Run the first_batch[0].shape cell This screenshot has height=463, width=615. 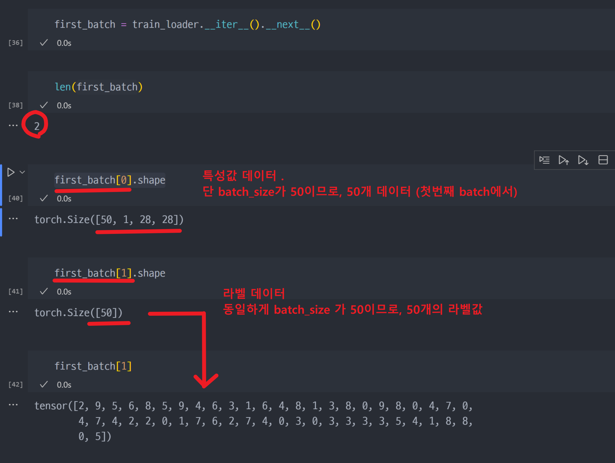pos(11,172)
